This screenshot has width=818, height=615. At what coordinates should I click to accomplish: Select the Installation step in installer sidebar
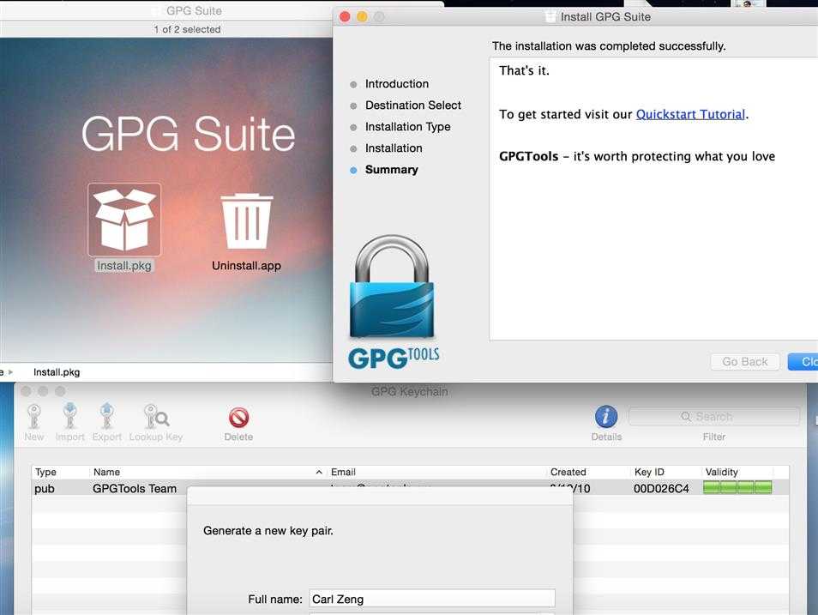pos(394,148)
